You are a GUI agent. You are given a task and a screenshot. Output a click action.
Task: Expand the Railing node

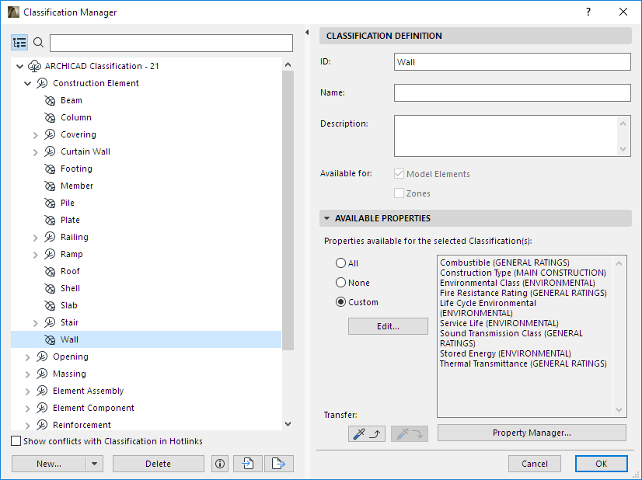(x=35, y=238)
